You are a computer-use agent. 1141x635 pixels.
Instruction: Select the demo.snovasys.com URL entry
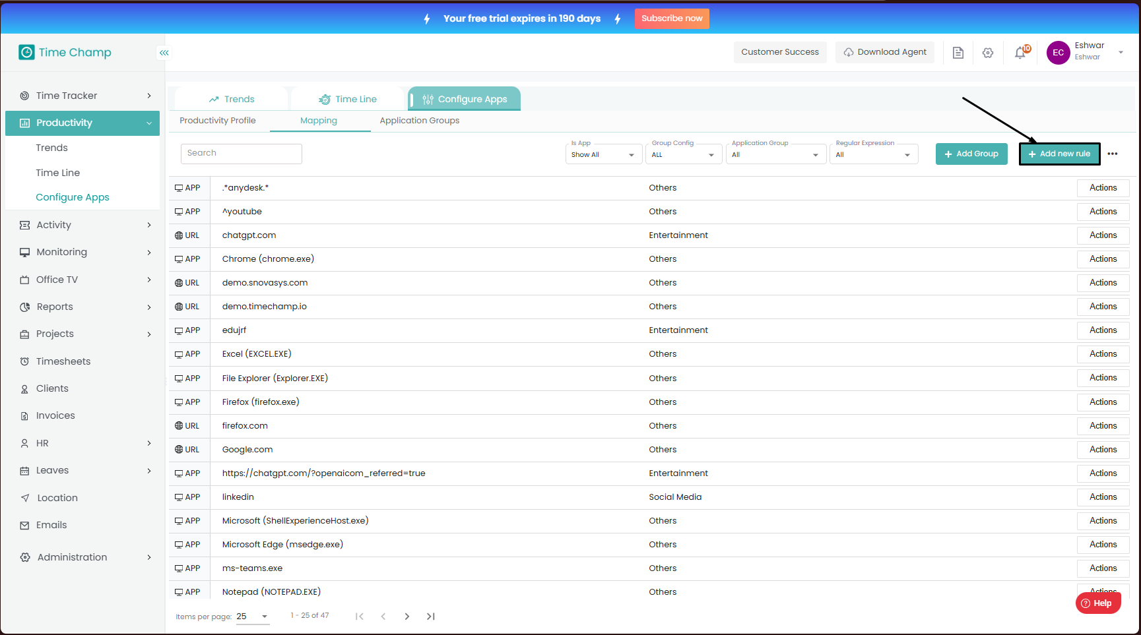point(265,283)
